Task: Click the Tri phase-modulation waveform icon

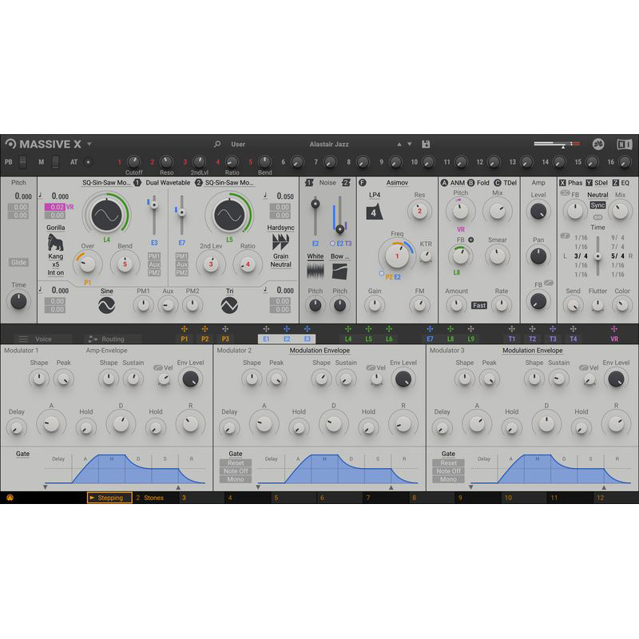Action: click(x=229, y=305)
